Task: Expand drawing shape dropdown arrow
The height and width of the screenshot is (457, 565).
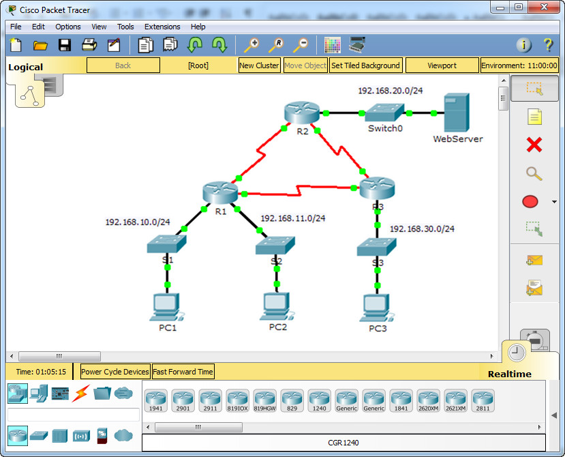Action: click(554, 202)
